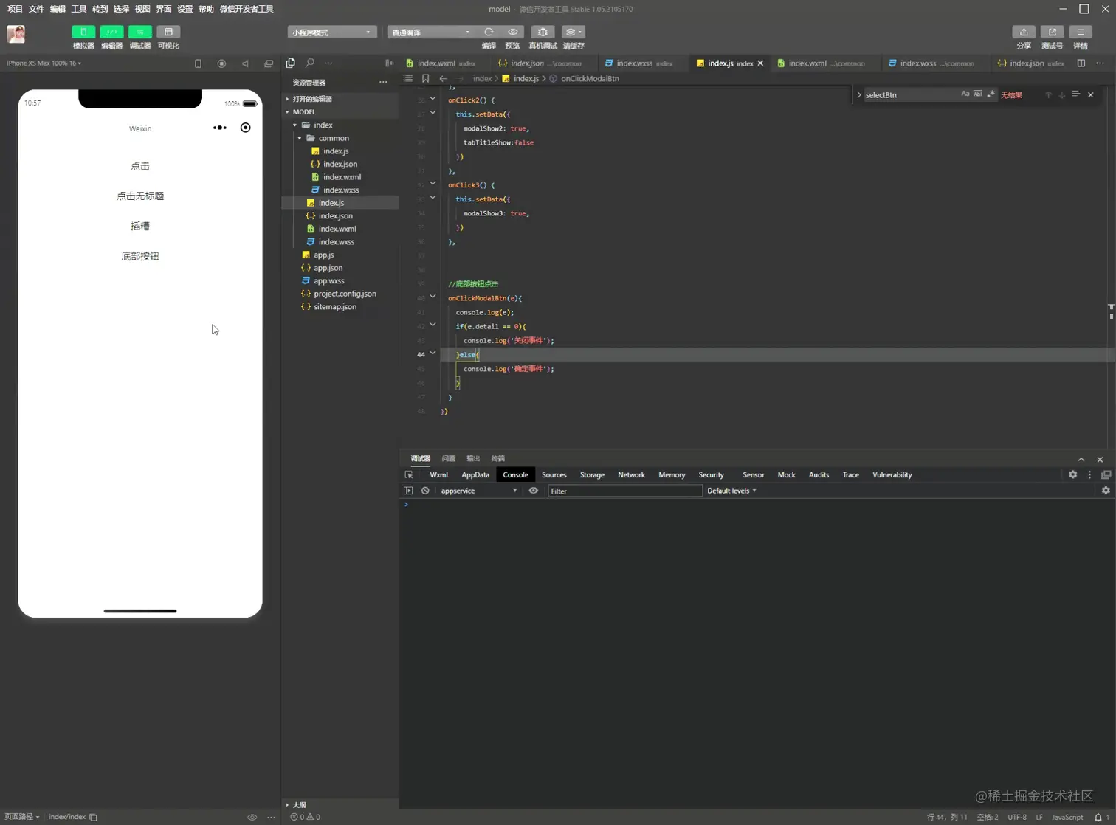Open the 普通编译 compile mode dropdown
Screen dimensions: 1116x825
click(430, 32)
